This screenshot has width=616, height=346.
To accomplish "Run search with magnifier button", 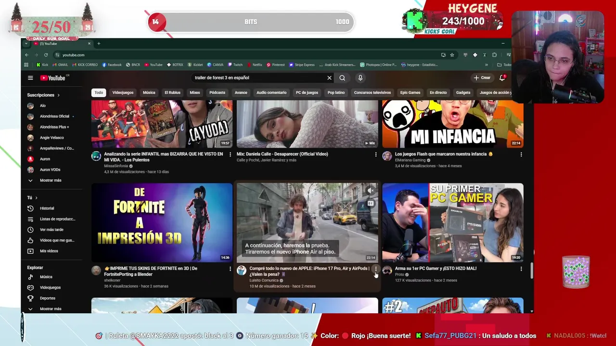I will (342, 78).
